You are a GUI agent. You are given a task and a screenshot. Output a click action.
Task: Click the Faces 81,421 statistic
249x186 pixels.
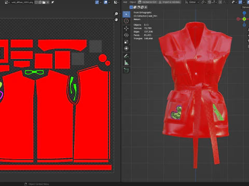(143, 35)
